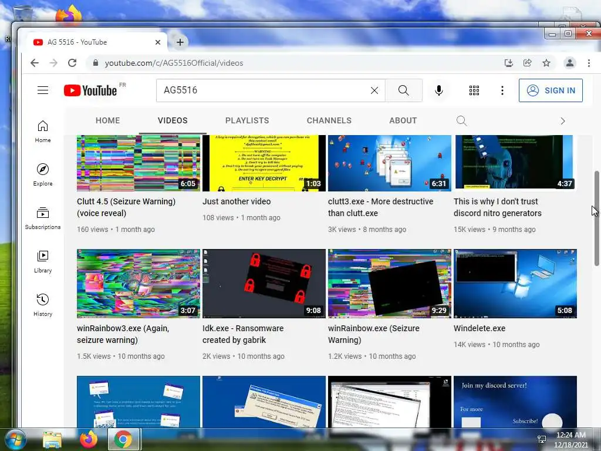Screen dimensions: 601x451
Task: Open the YouTube hamburger guide menu
Action: click(43, 90)
